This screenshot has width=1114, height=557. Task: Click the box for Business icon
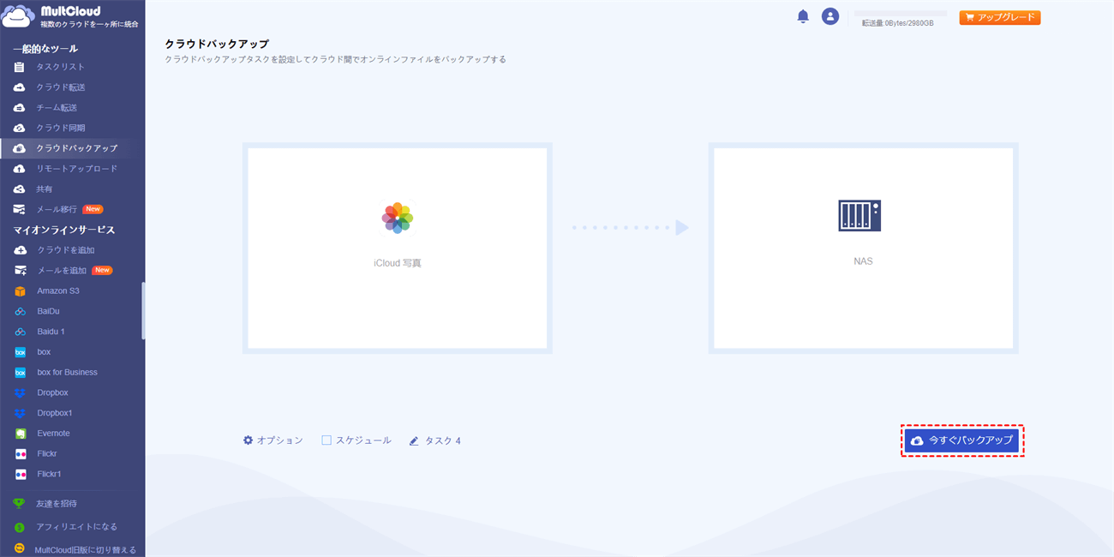20,373
